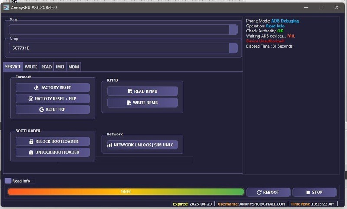Click the FACTORY RESET button
The height and width of the screenshot is (209, 347).
[x=53, y=87]
